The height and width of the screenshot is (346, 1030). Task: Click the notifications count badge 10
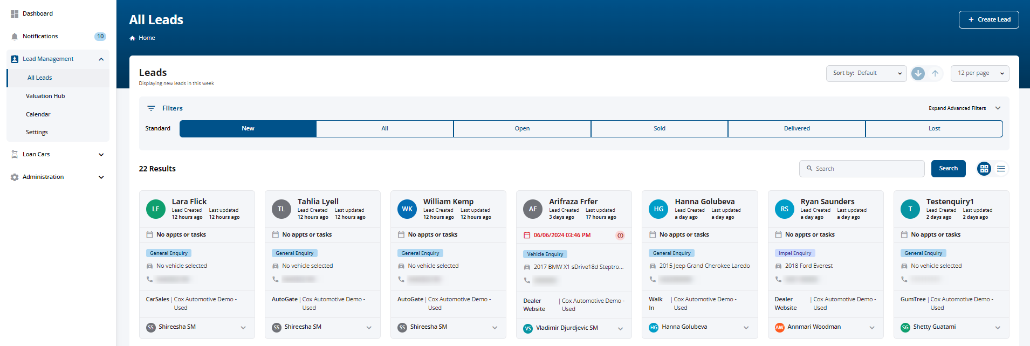point(100,37)
